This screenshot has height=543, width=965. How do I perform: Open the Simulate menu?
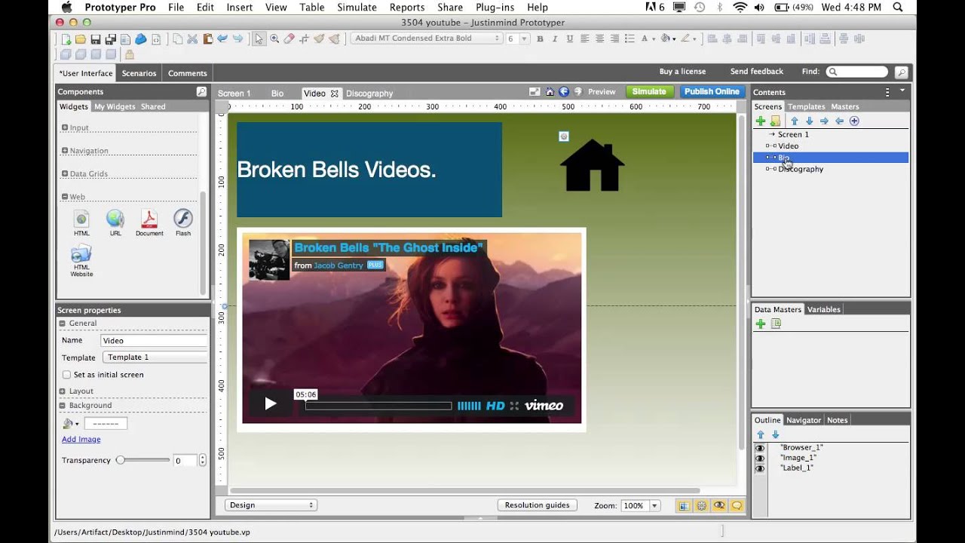click(357, 7)
